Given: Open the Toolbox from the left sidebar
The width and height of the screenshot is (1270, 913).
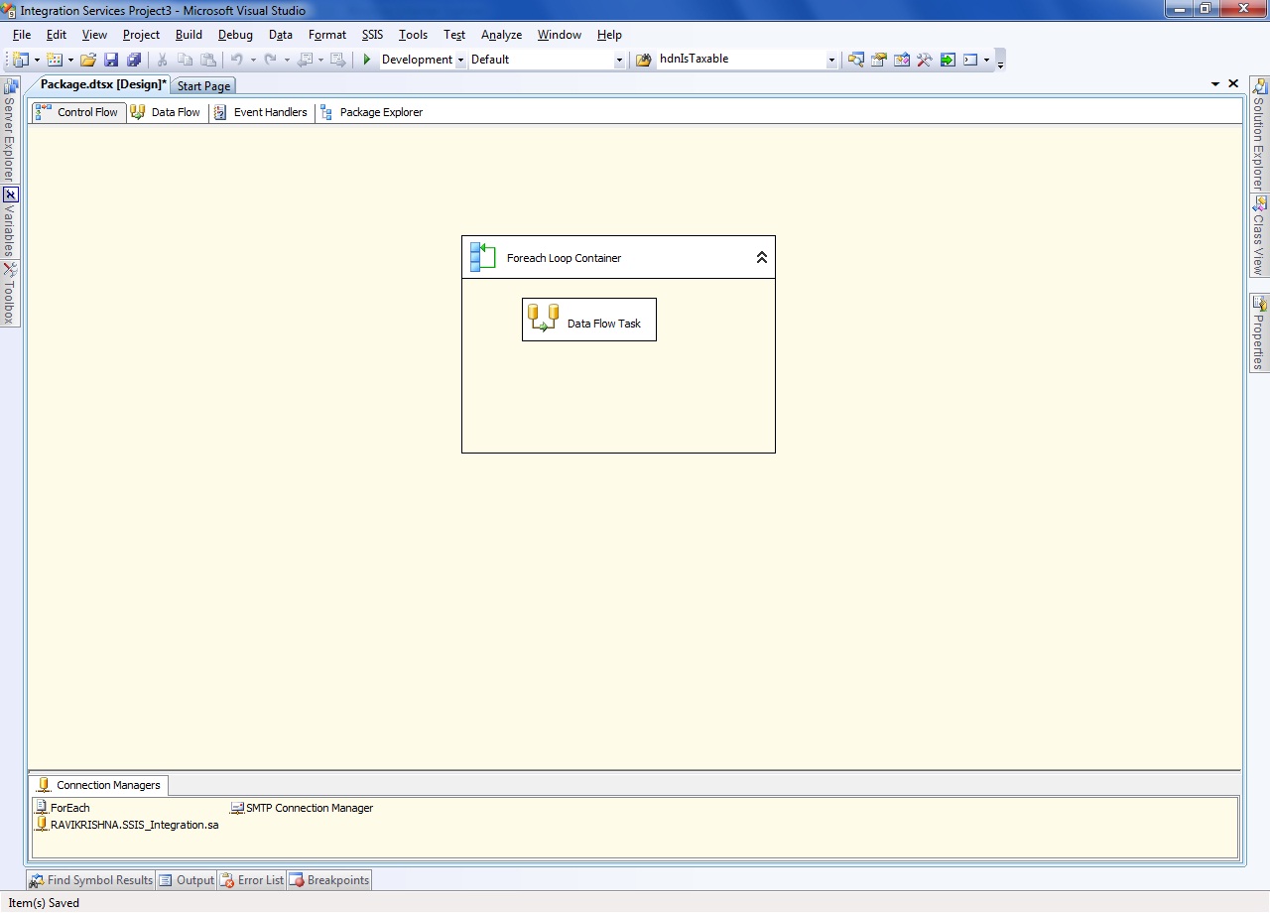Looking at the screenshot, I should [x=10, y=294].
